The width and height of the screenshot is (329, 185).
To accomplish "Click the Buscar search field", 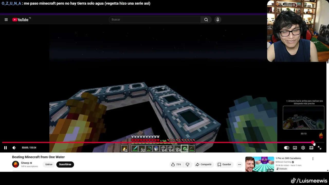I will (155, 20).
